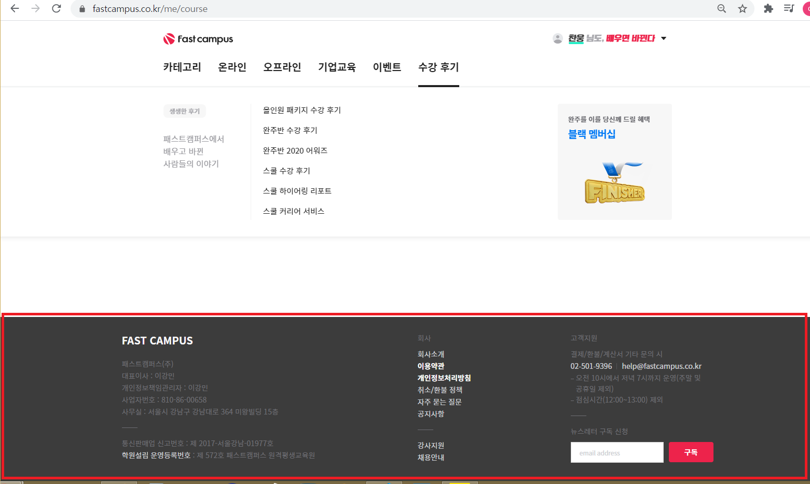
Task: Open the extensions puzzle icon
Action: tap(768, 8)
